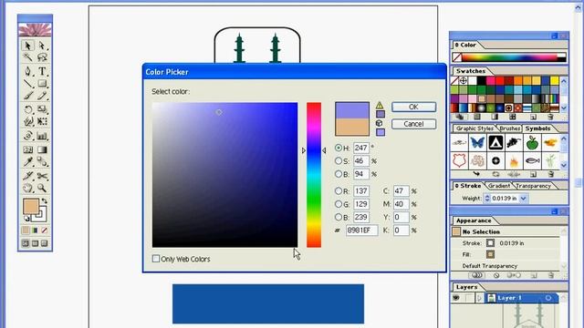Select the H (hue) radio button
This screenshot has width=584, height=328.
click(x=339, y=148)
